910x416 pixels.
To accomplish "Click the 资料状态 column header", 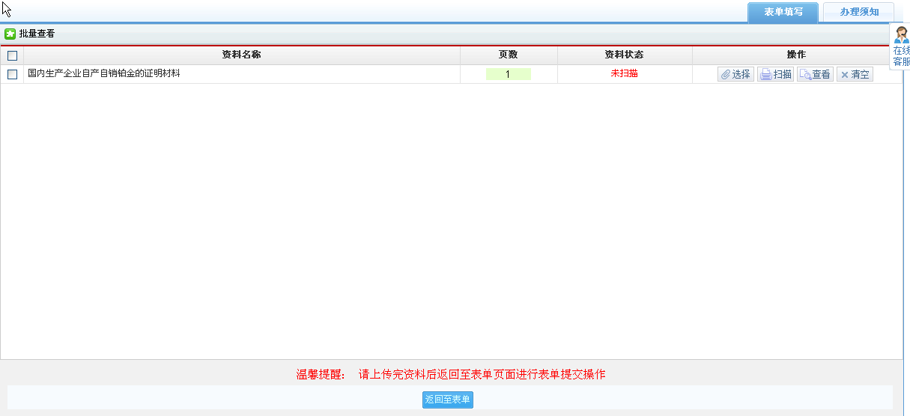I will pos(624,55).
